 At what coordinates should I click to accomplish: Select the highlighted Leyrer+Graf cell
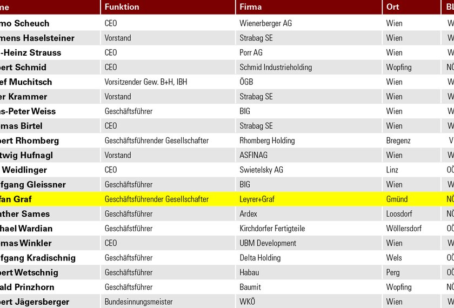coord(257,199)
